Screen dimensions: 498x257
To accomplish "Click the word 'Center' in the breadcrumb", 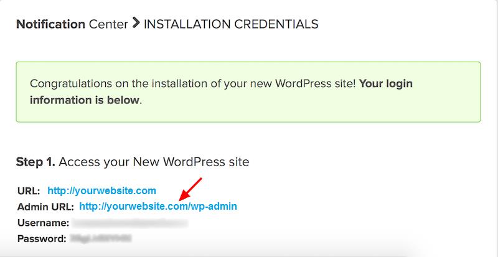I will click(x=108, y=24).
